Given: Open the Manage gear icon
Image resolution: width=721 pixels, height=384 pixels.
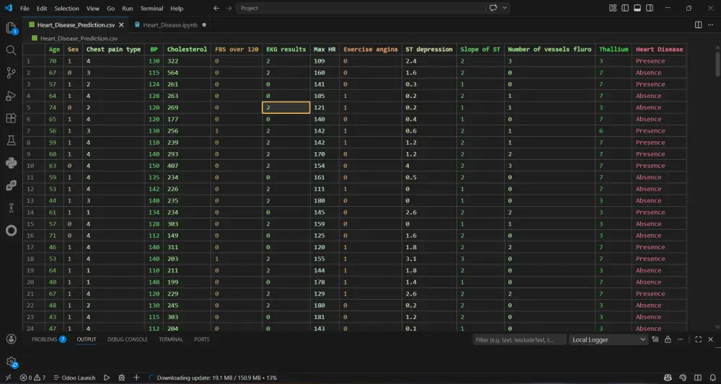Looking at the screenshot, I should click(x=11, y=362).
